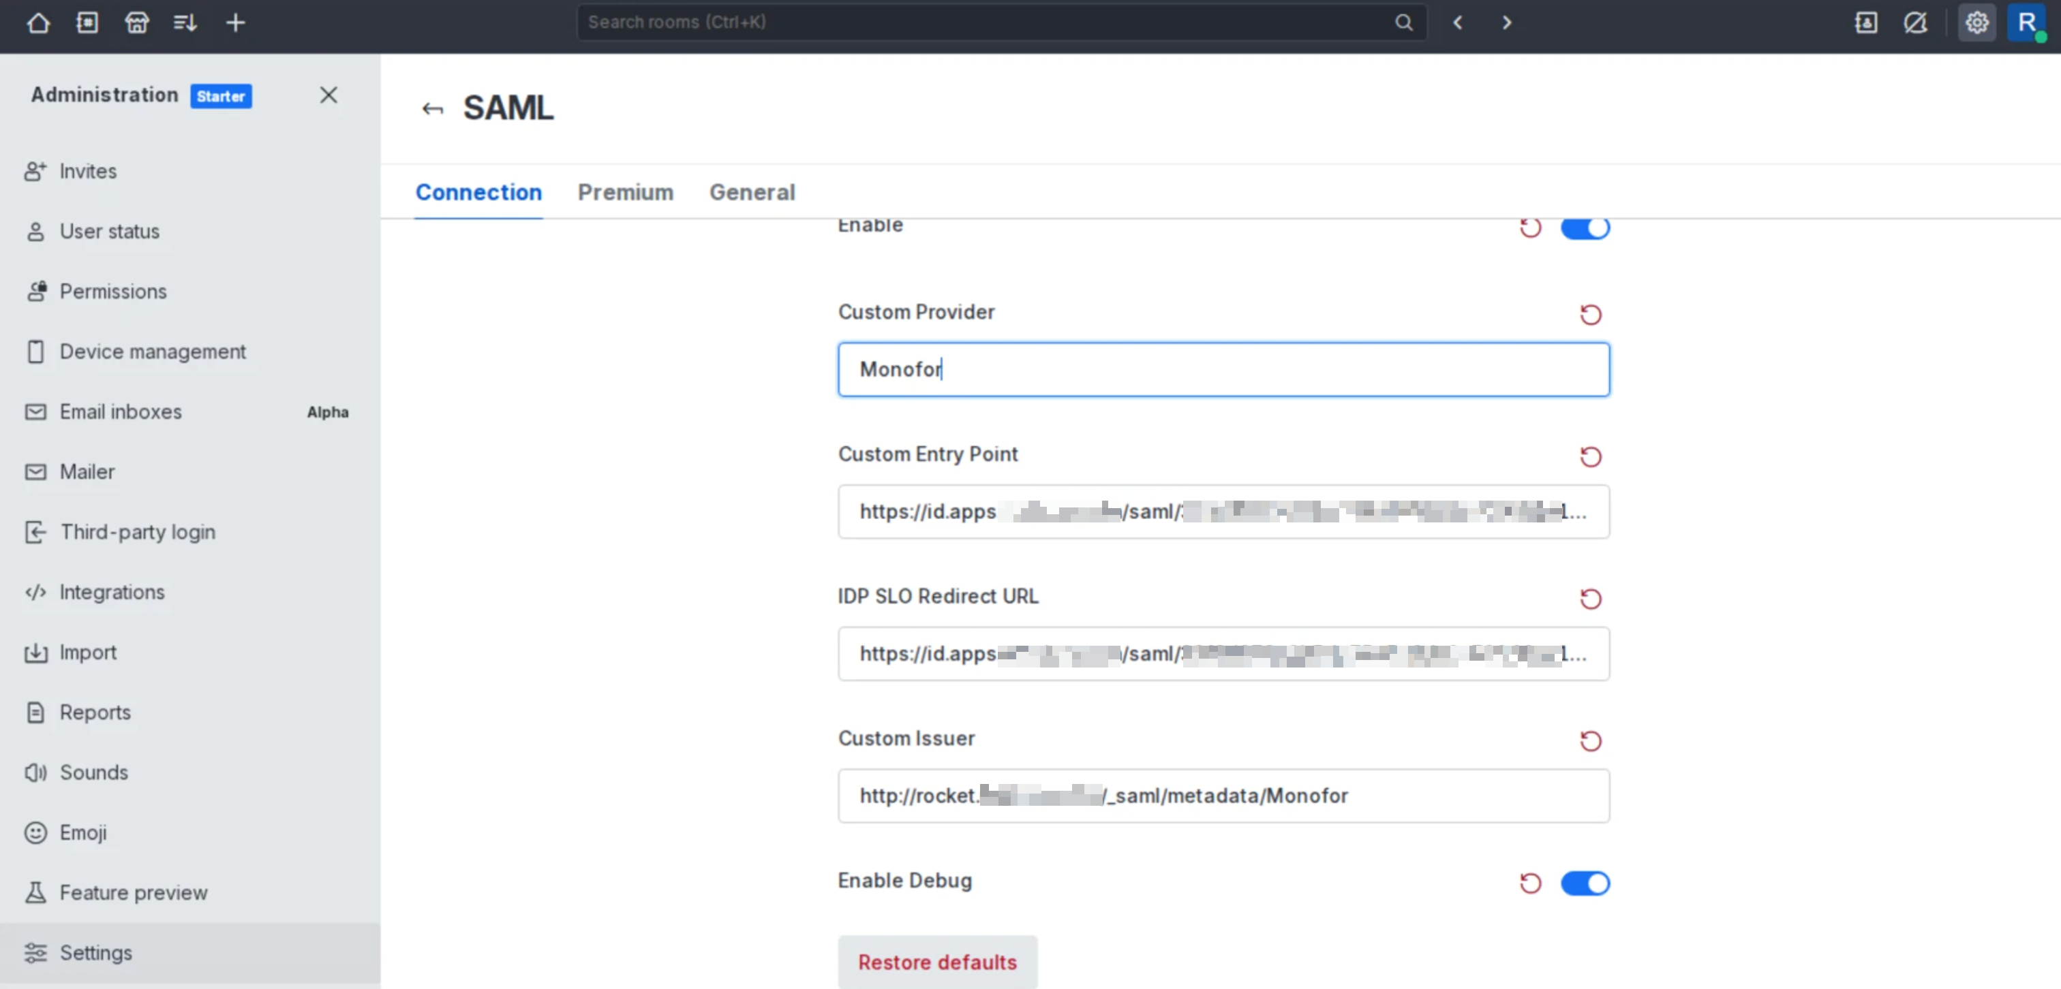Reset the Custom Entry Point field
This screenshot has width=2061, height=989.
pos(1591,456)
